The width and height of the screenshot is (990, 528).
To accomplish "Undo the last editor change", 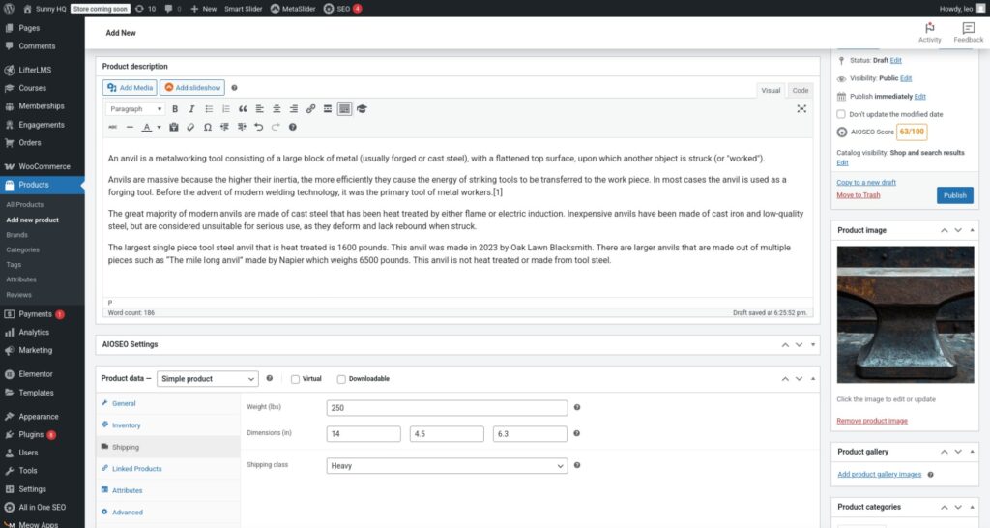I will 258,127.
